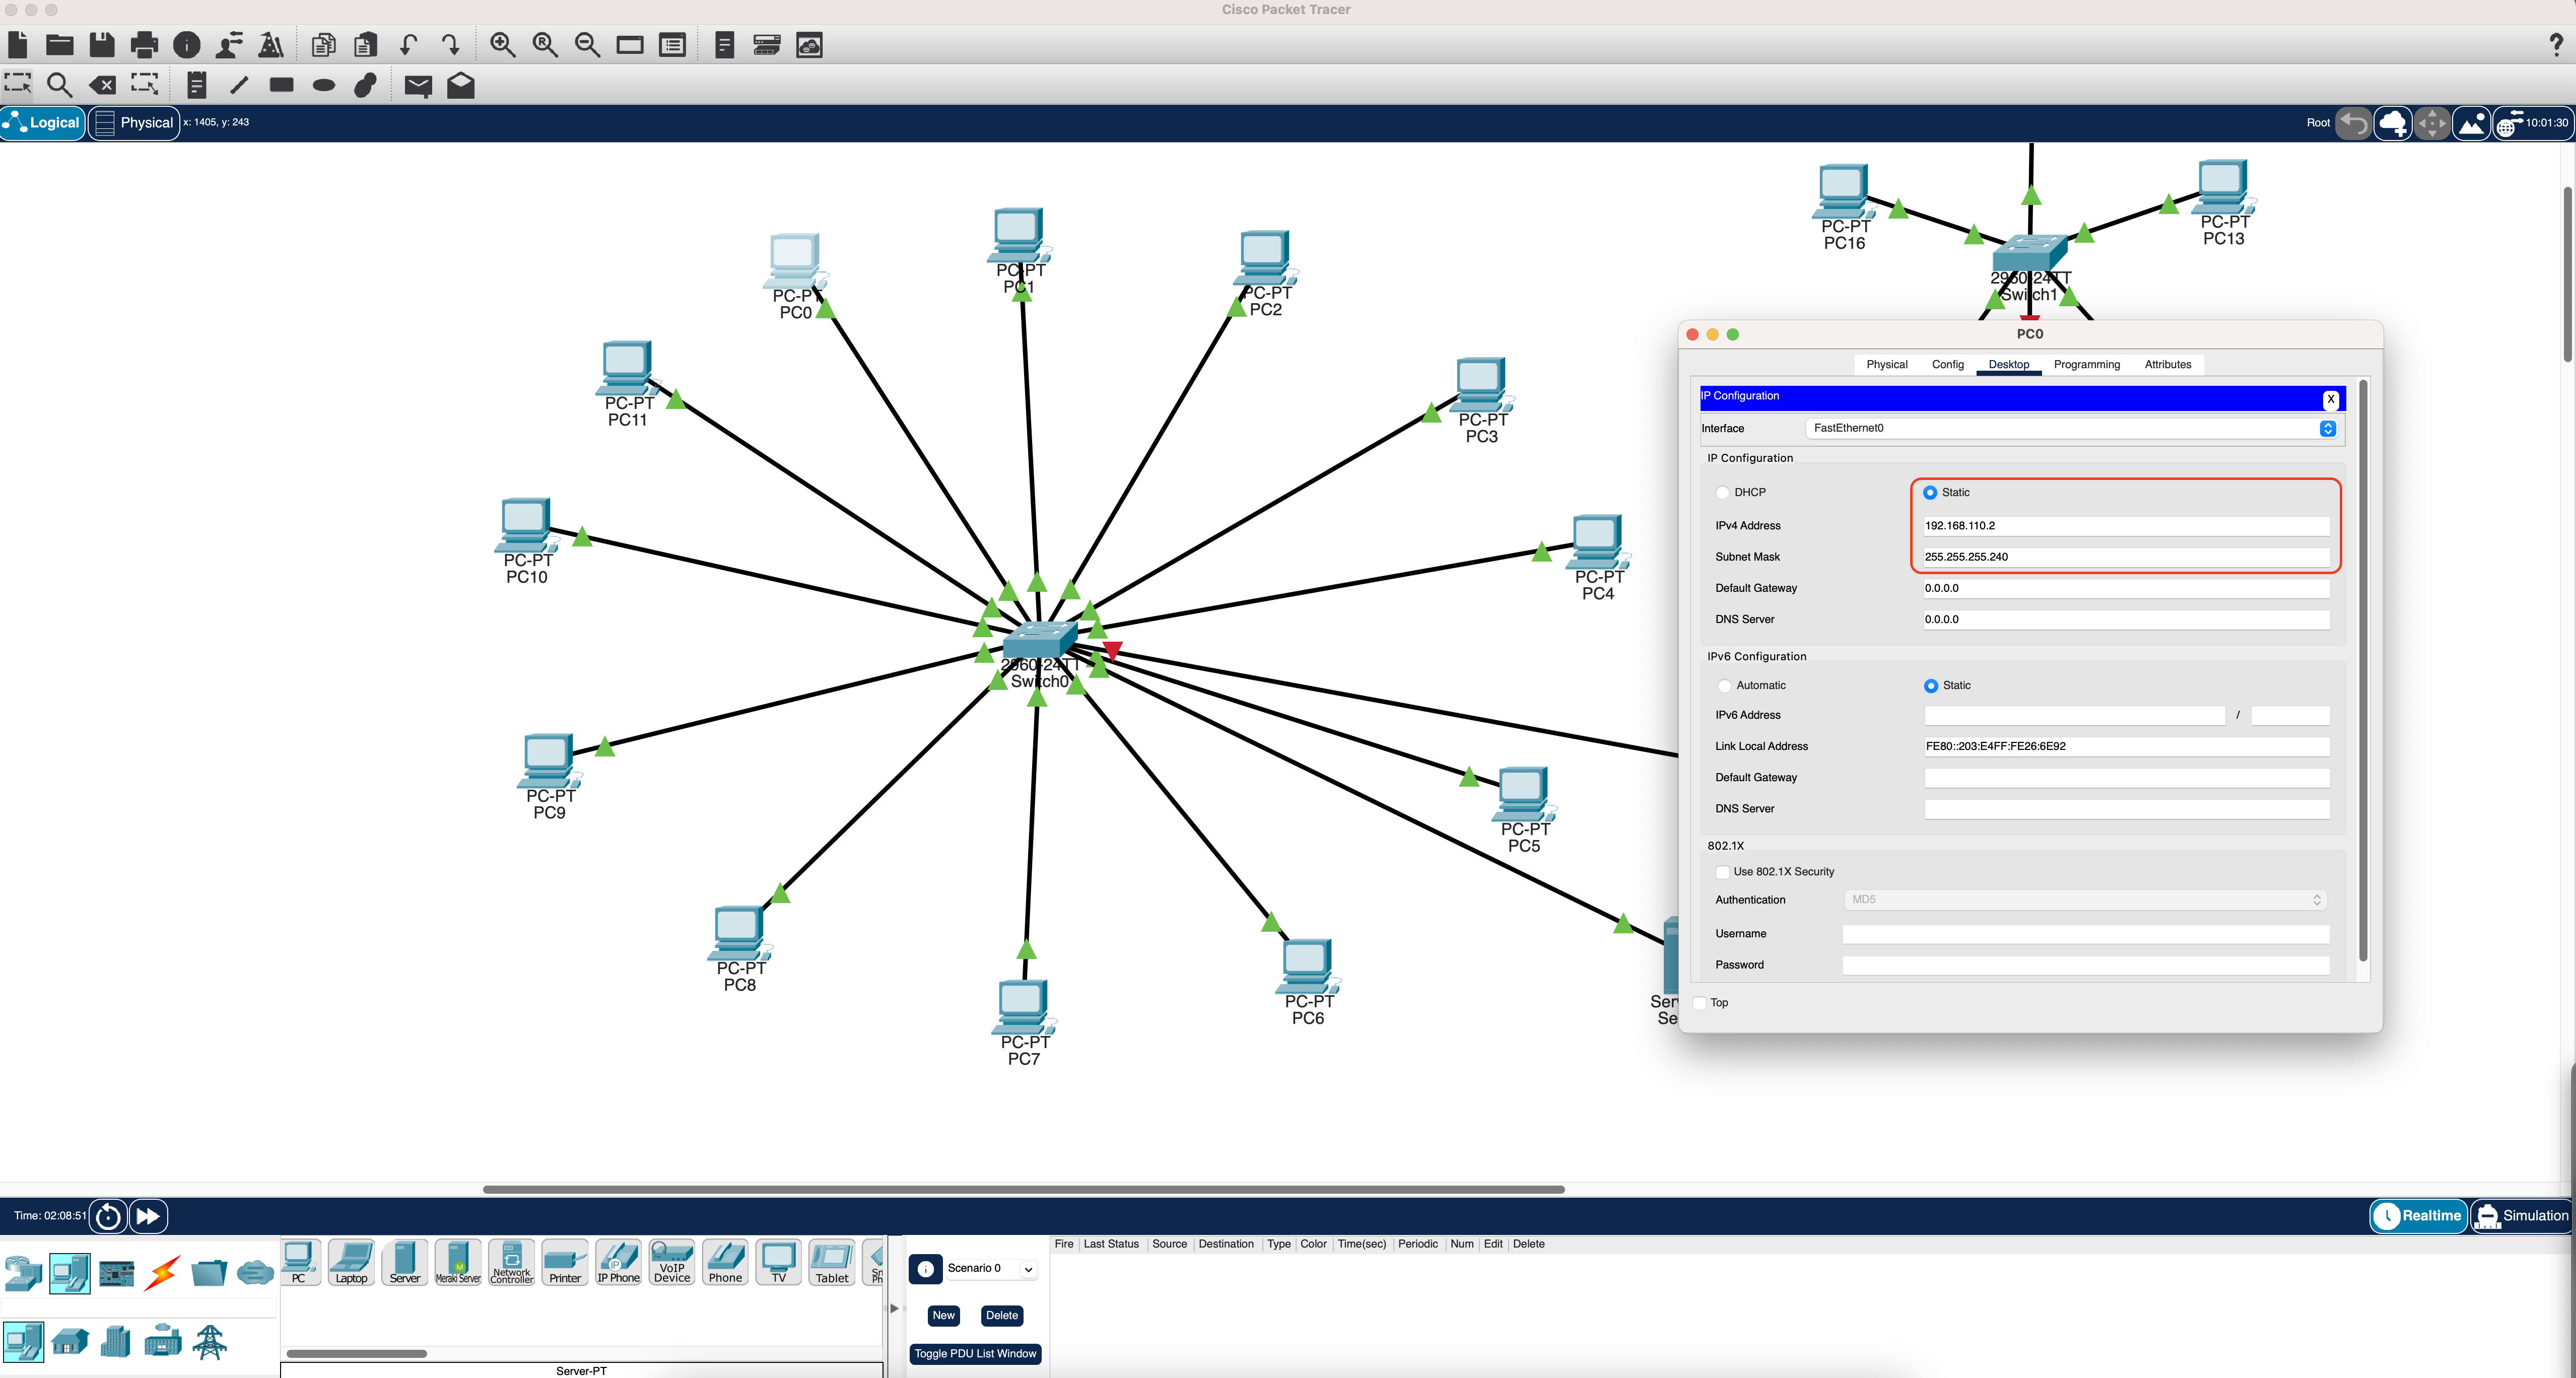
Task: Expand the PDU list panel arrow
Action: 894,1308
